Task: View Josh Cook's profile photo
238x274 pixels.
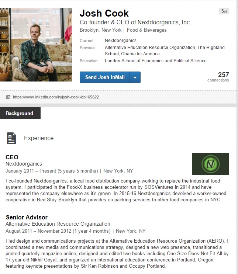Action: pos(36,44)
